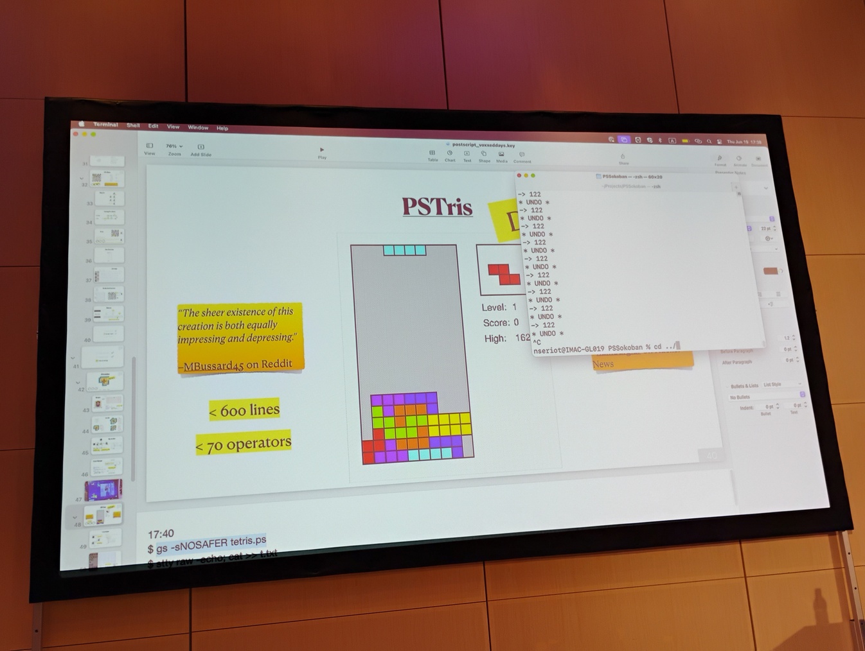Screen dimensions: 865x651
Task: Collapse the slide group at slide 48
Action: (75, 517)
